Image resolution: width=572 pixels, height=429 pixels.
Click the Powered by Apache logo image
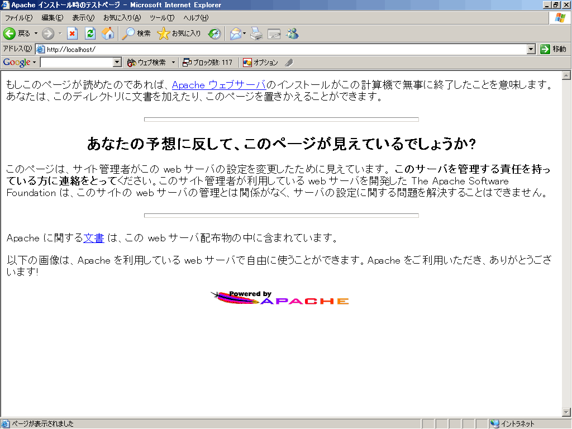280,298
